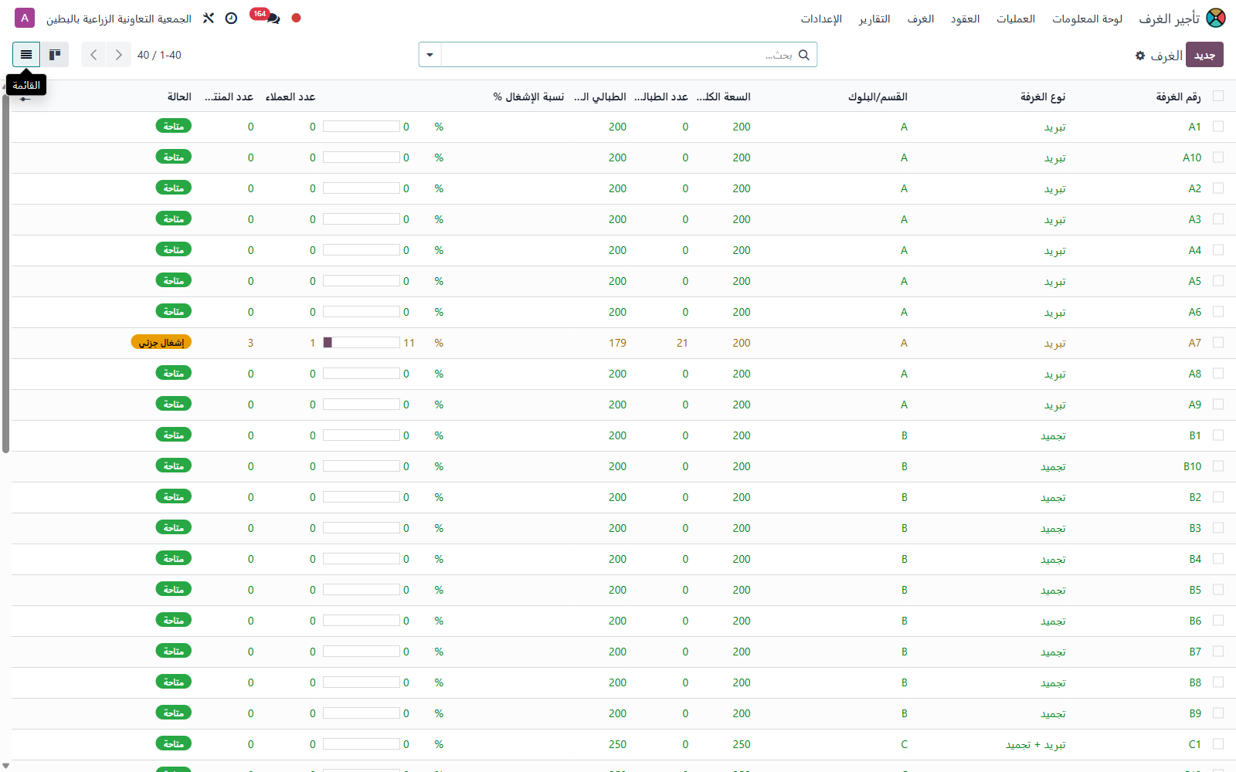Switch to kanban view icon
Screen dimensions: 1236x772
[55, 55]
